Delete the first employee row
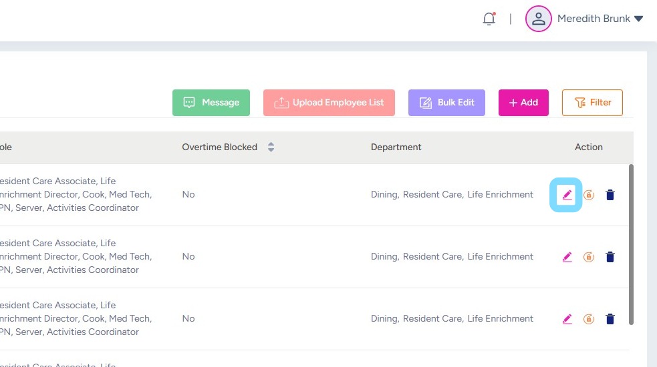This screenshot has width=657, height=367. (x=610, y=195)
